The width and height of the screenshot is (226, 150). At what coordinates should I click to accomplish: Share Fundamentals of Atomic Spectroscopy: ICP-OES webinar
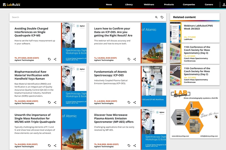coord(135,102)
